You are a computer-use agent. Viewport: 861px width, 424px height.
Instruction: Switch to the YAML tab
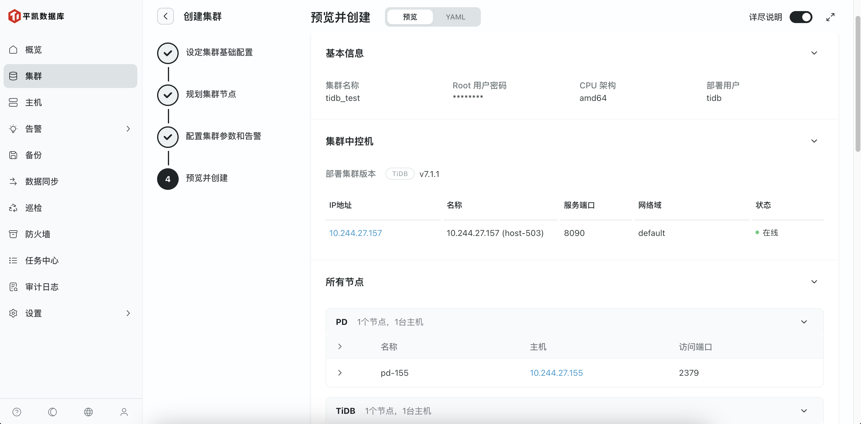pos(455,17)
